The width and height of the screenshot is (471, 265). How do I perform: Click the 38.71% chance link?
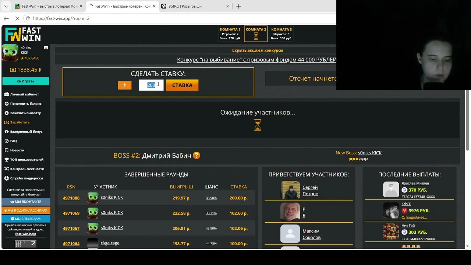(211, 213)
